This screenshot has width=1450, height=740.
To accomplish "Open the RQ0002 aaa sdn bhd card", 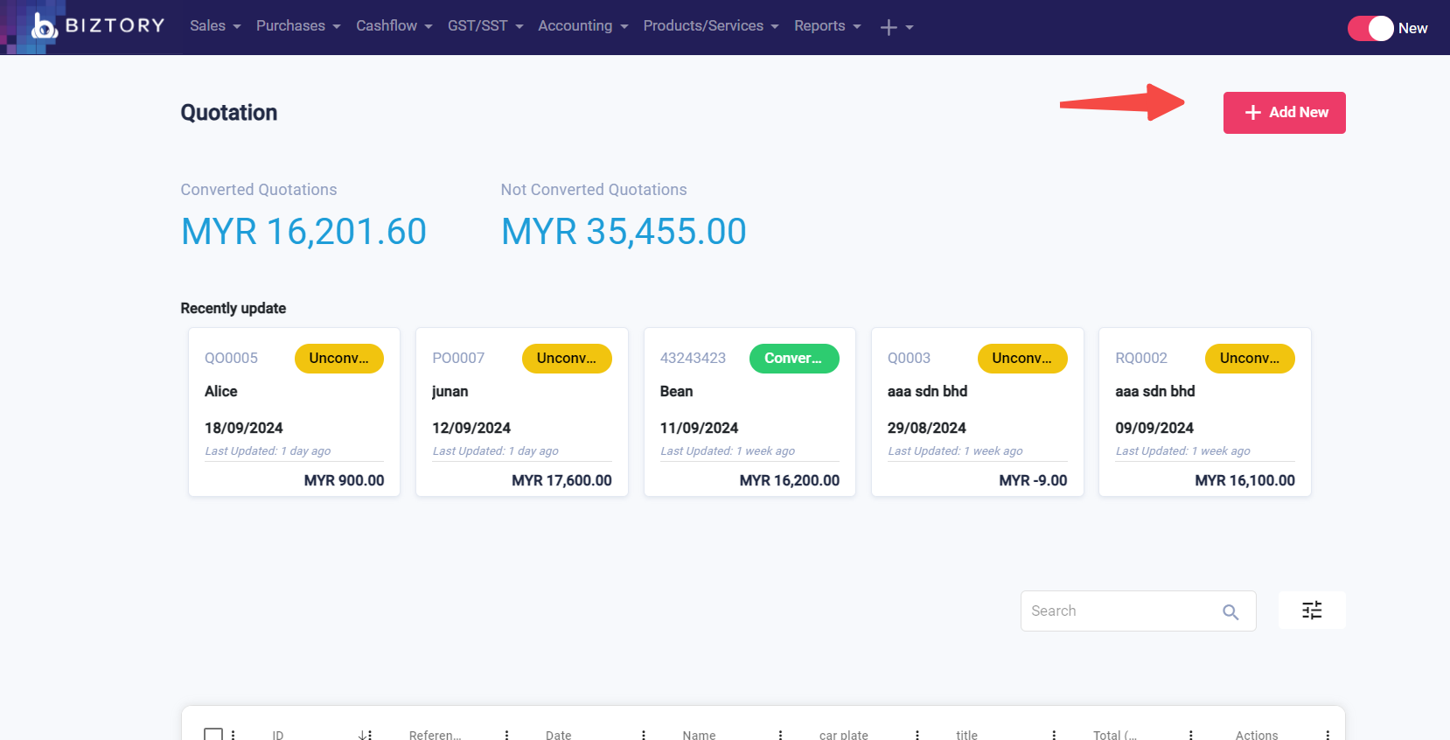I will (x=1205, y=412).
